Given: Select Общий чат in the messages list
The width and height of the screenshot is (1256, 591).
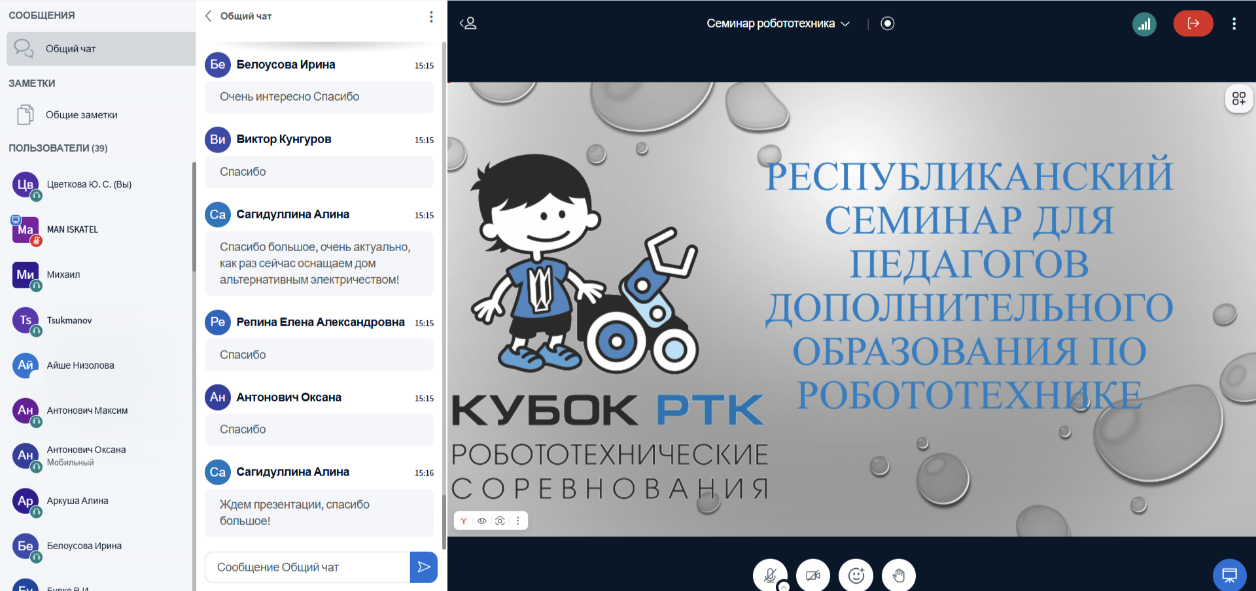Looking at the screenshot, I should [x=101, y=49].
